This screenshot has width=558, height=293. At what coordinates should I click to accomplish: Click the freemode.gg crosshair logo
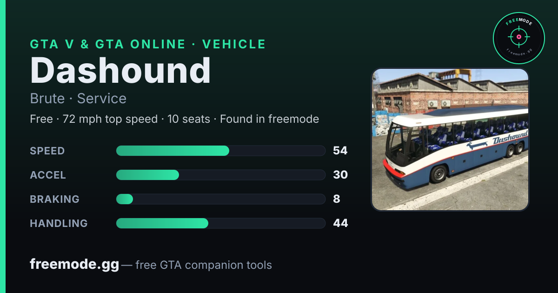[x=519, y=38]
